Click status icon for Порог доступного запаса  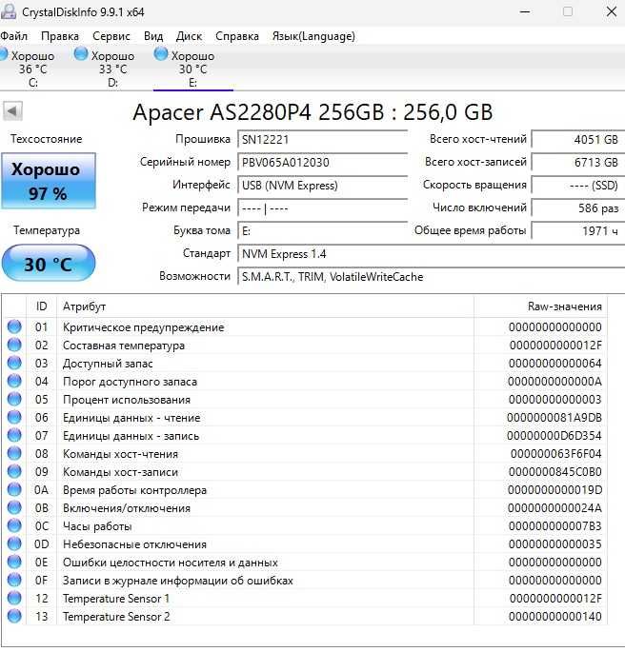tap(14, 381)
